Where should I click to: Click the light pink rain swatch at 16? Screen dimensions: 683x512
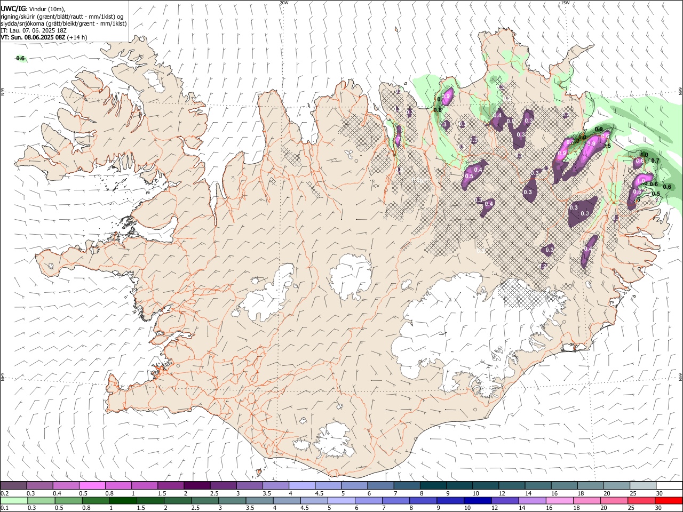point(559,501)
